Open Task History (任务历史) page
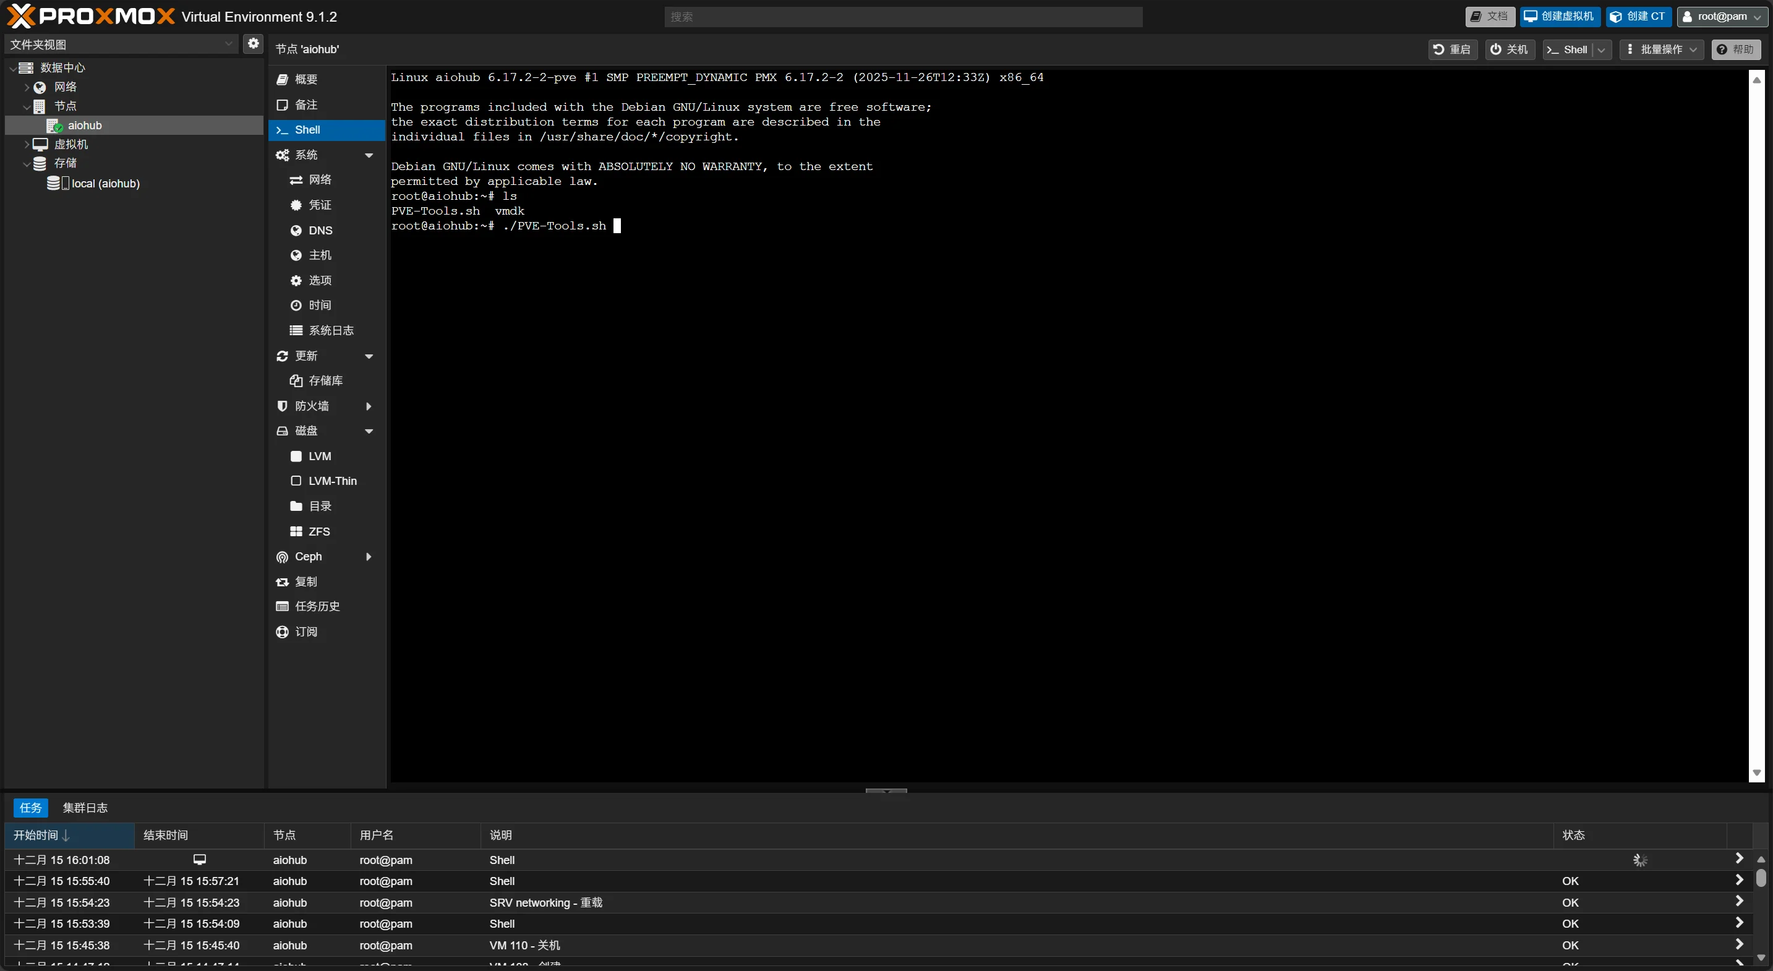 (x=317, y=606)
